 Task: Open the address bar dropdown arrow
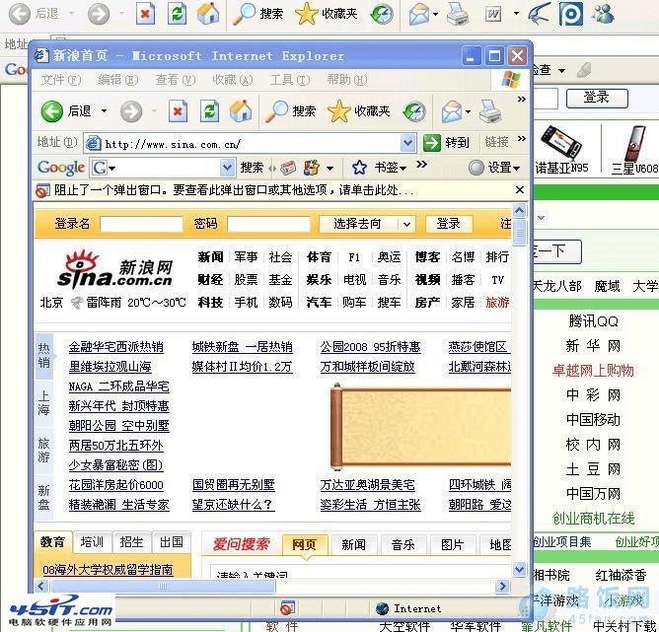click(x=407, y=143)
